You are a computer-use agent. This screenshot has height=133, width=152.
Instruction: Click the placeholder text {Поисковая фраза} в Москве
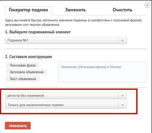100,67
